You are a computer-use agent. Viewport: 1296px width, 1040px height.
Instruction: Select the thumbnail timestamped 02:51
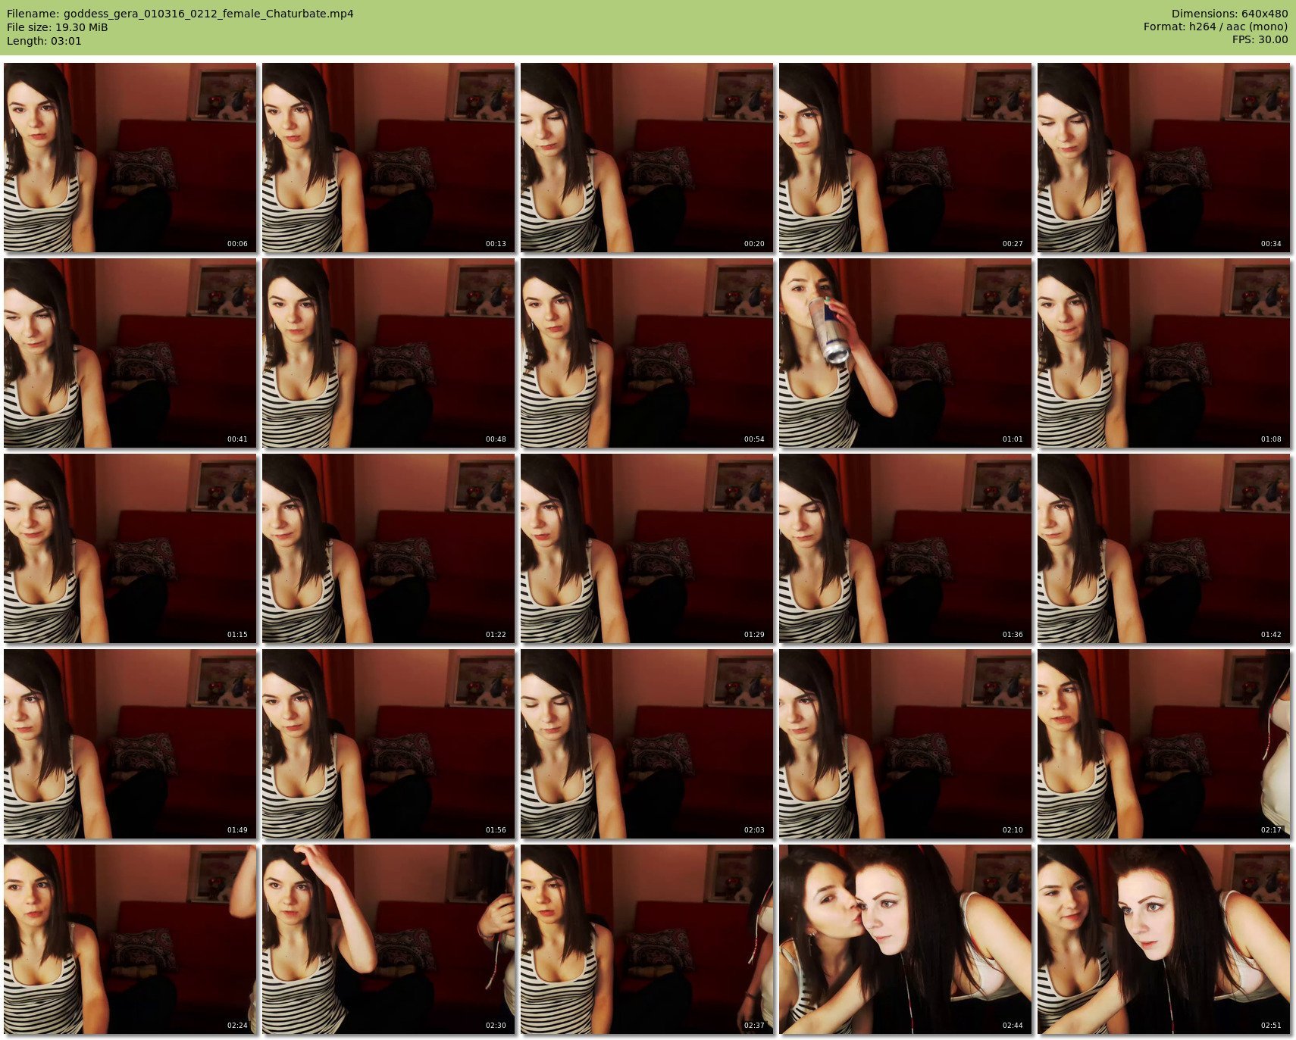1164,939
